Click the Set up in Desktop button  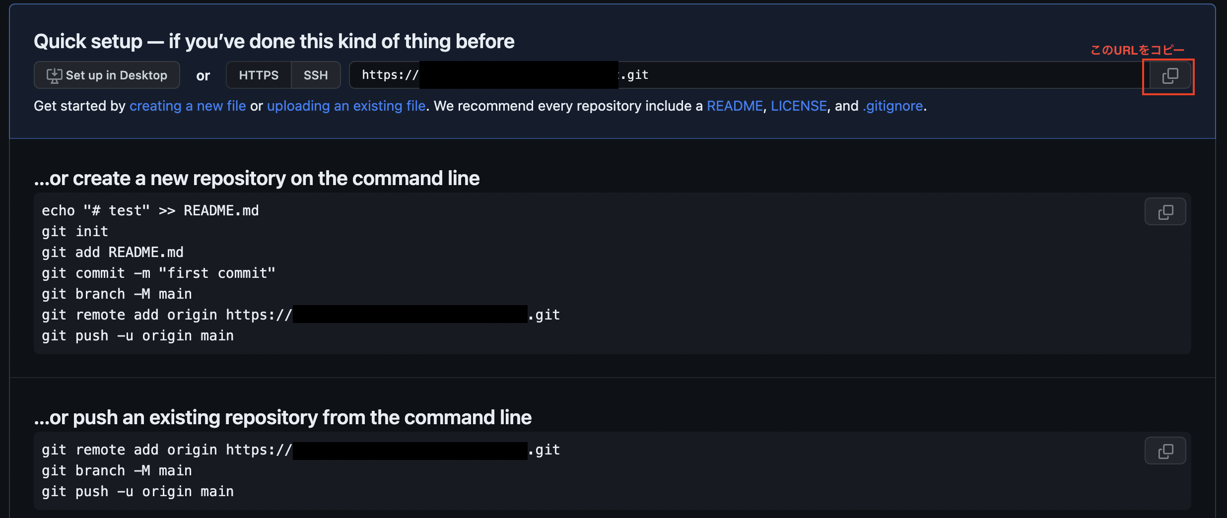tap(107, 75)
